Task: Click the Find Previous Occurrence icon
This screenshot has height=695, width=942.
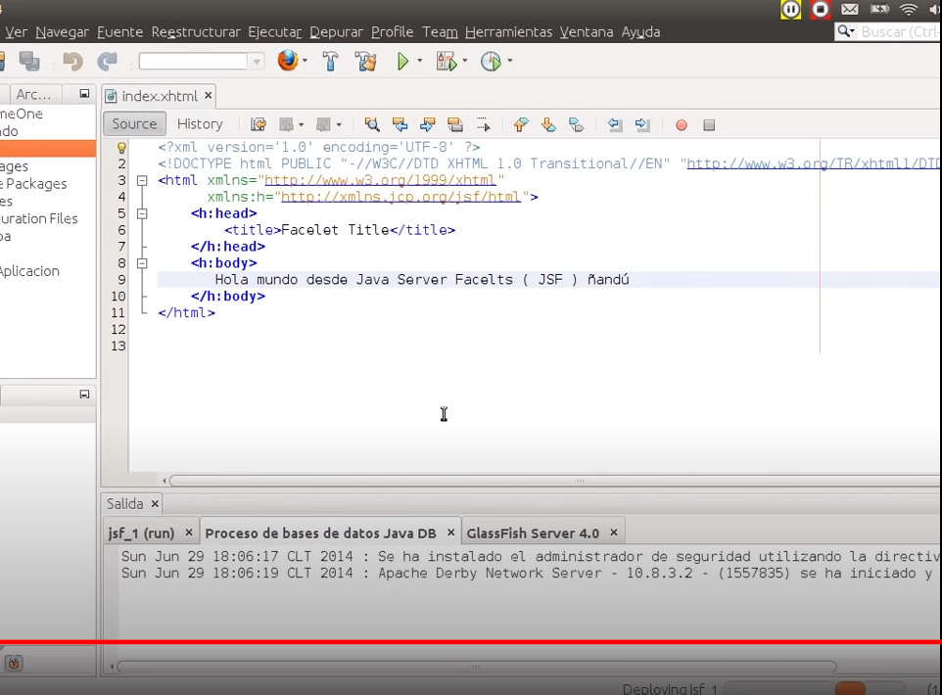Action: tap(400, 124)
